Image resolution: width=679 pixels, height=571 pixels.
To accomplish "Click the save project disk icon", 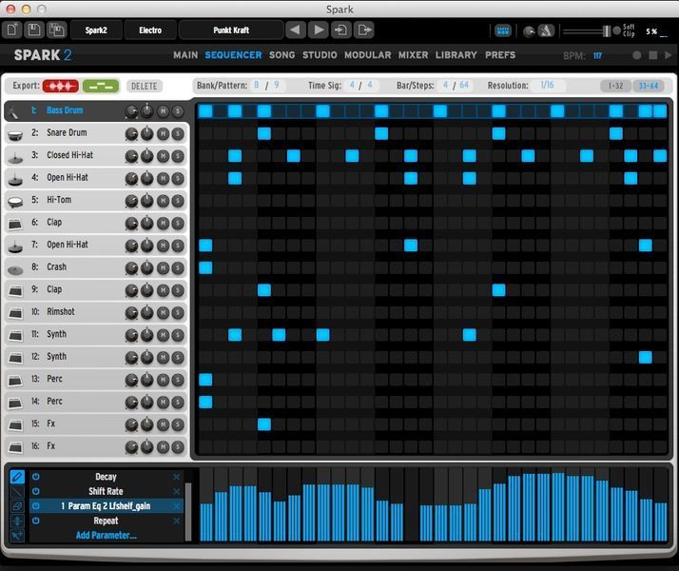I will 33,30.
